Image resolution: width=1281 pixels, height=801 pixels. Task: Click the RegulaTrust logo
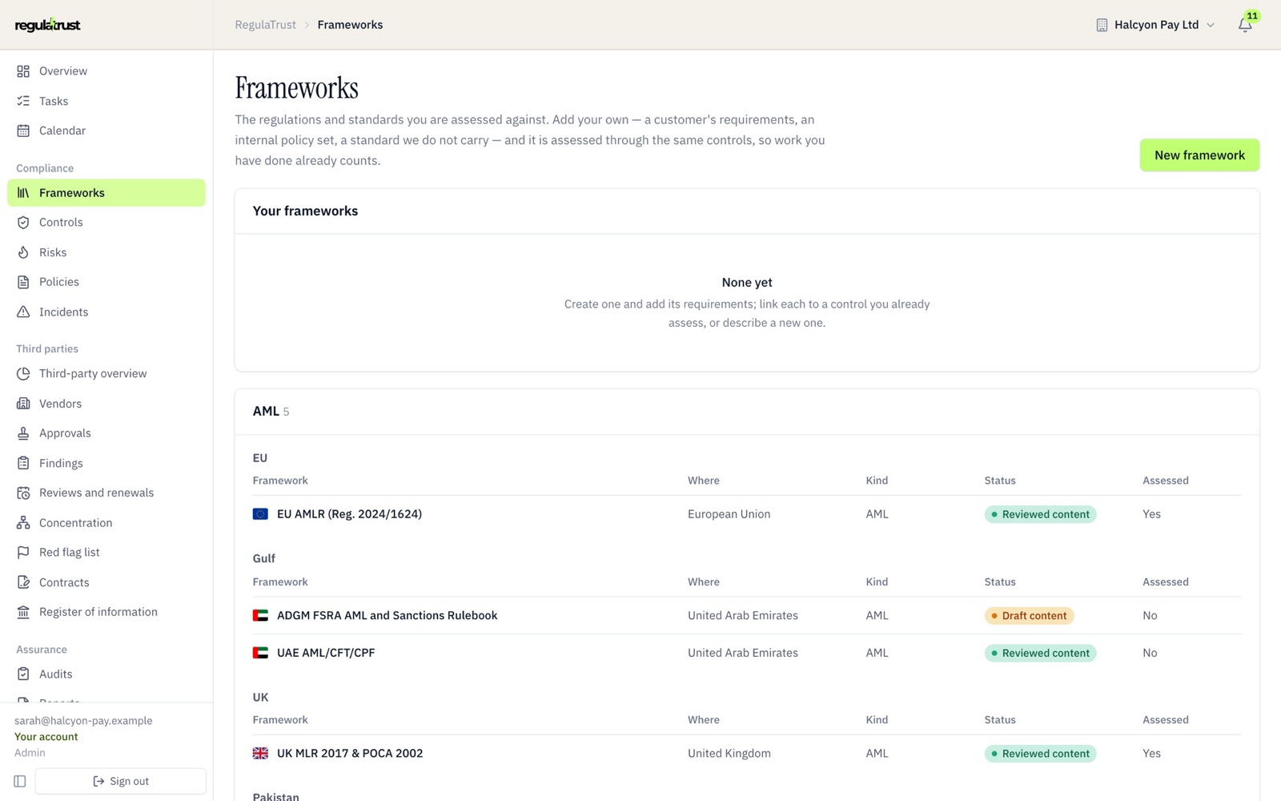48,25
